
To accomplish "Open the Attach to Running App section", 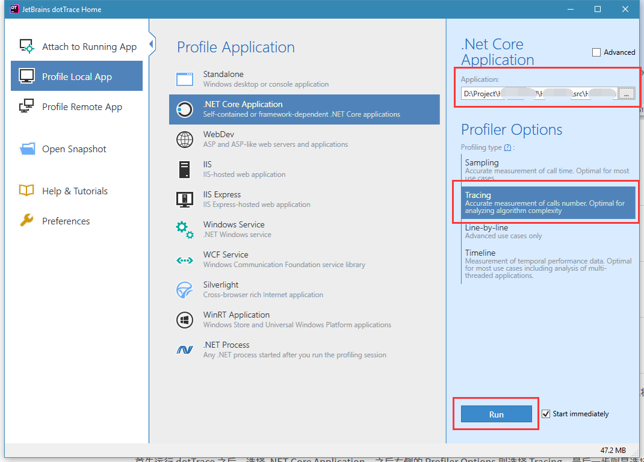I will pyautogui.click(x=76, y=46).
